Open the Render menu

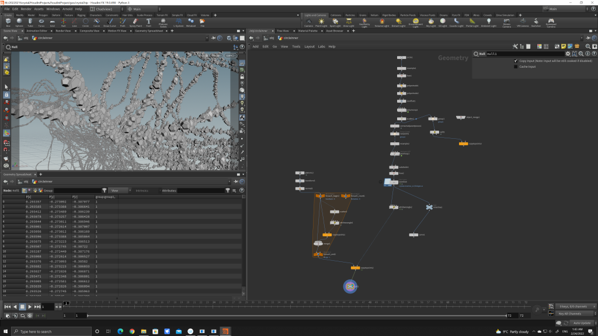tap(26, 9)
